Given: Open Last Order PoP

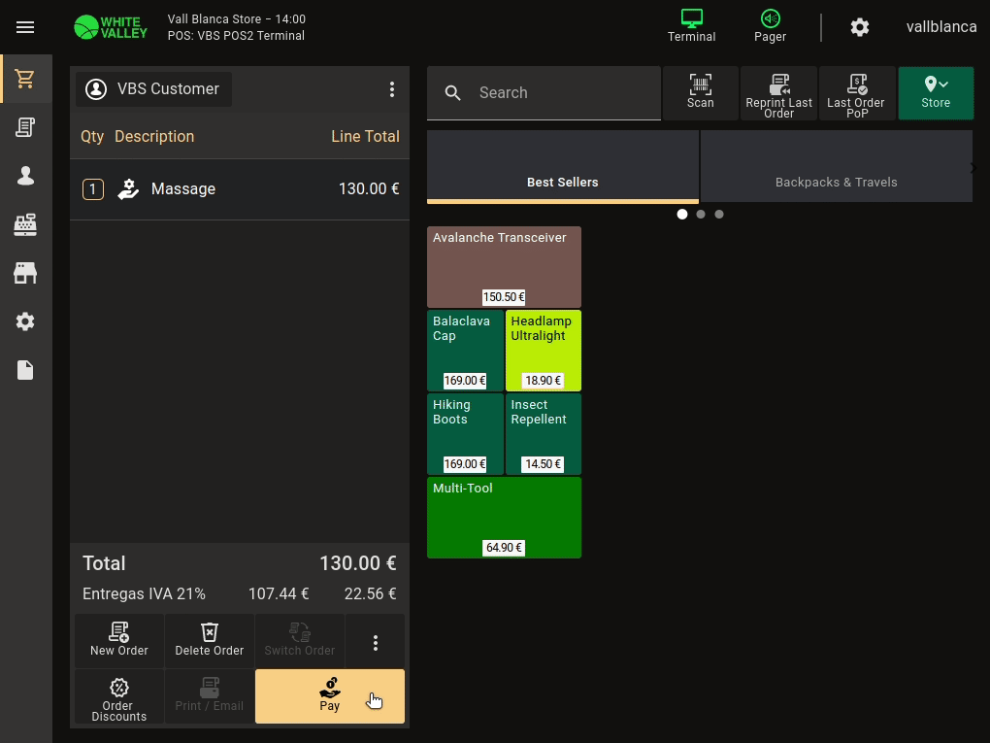Looking at the screenshot, I should point(856,93).
